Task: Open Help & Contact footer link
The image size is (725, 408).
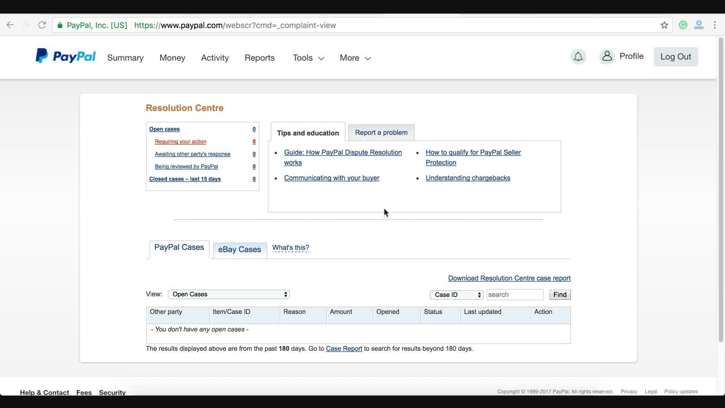Action: tap(44, 392)
